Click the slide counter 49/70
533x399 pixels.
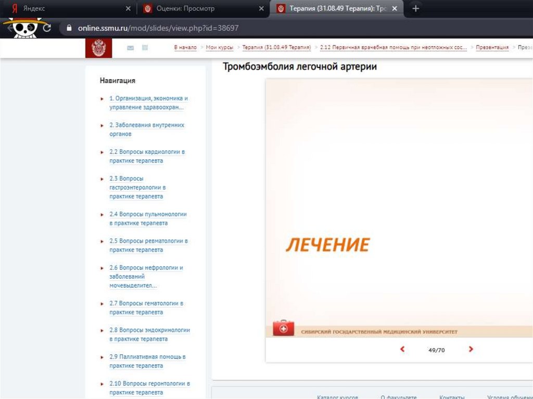437,350
